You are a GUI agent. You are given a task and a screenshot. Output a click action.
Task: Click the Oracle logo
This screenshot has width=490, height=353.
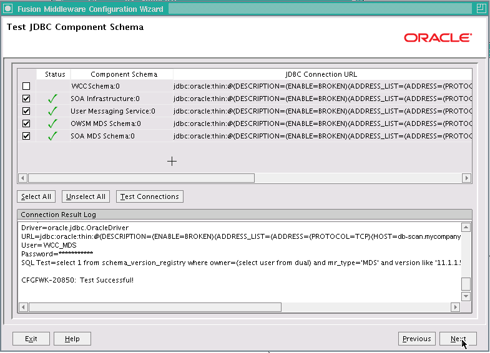tap(438, 38)
